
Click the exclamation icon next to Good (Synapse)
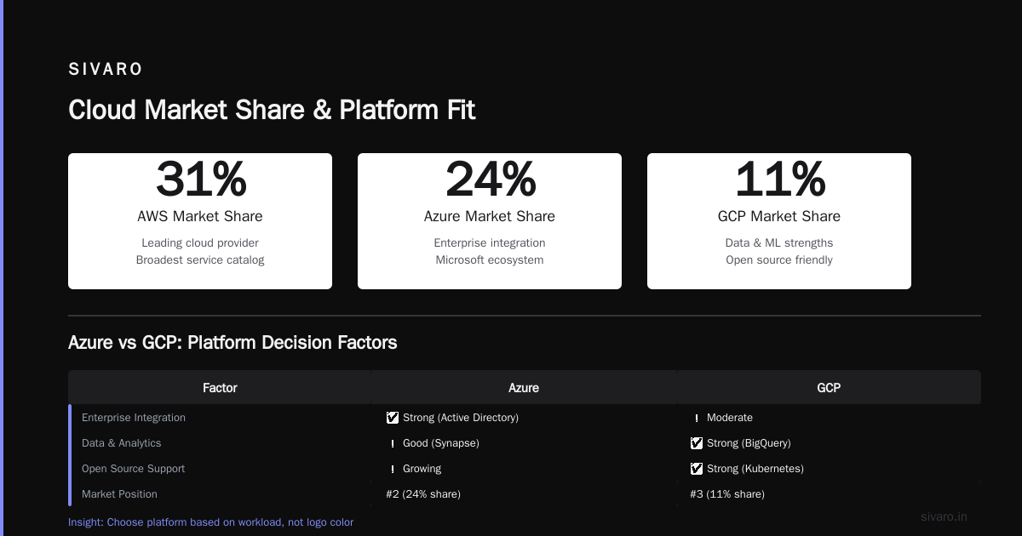(392, 443)
